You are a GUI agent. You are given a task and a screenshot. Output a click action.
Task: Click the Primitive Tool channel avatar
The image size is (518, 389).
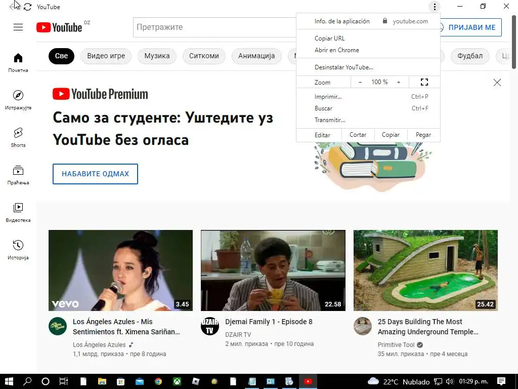[x=362, y=326]
